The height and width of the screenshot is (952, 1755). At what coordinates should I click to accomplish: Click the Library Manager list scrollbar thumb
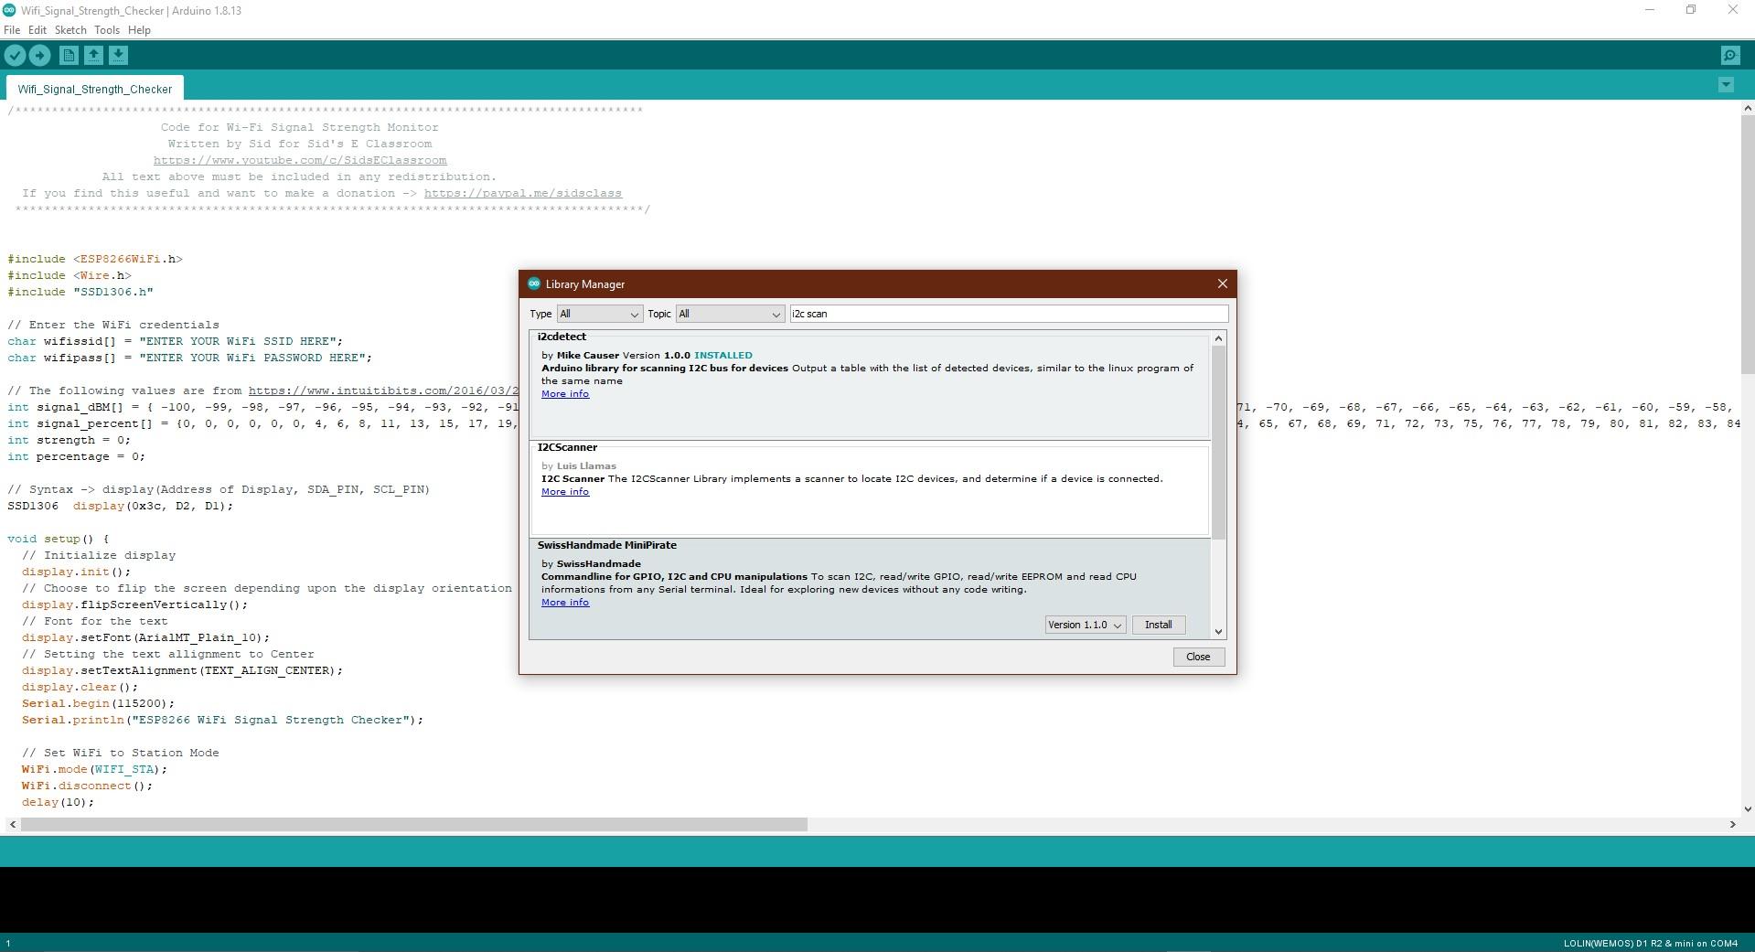pos(1218,442)
